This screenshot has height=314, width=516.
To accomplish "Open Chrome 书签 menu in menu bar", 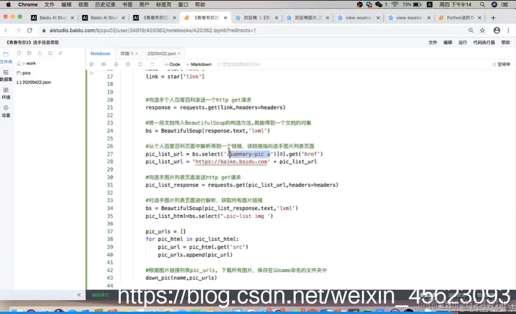I will 127,5.
